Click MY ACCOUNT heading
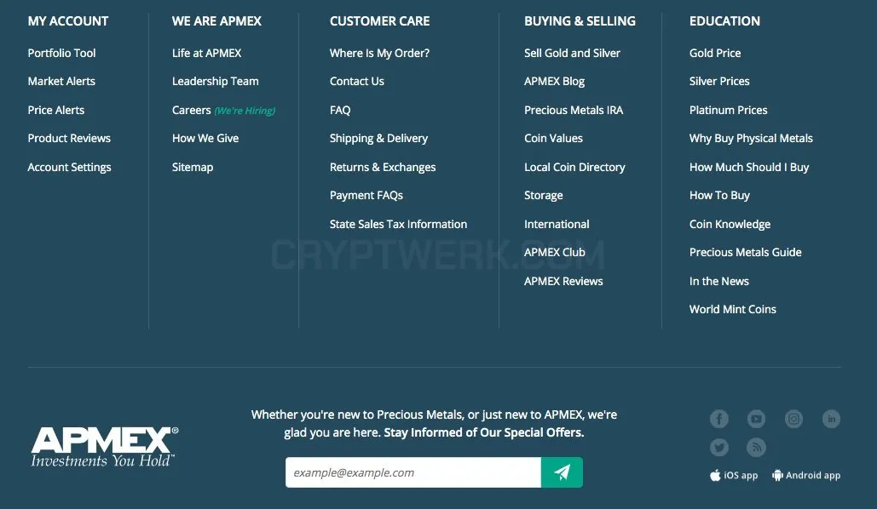The width and height of the screenshot is (877, 509). (x=67, y=21)
